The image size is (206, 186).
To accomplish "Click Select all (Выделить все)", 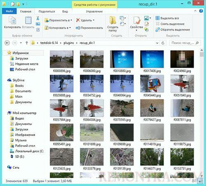I will [x=167, y=18].
